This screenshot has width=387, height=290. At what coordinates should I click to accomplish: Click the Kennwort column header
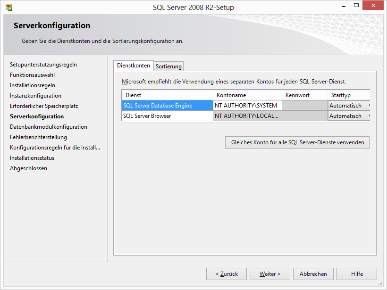305,95
